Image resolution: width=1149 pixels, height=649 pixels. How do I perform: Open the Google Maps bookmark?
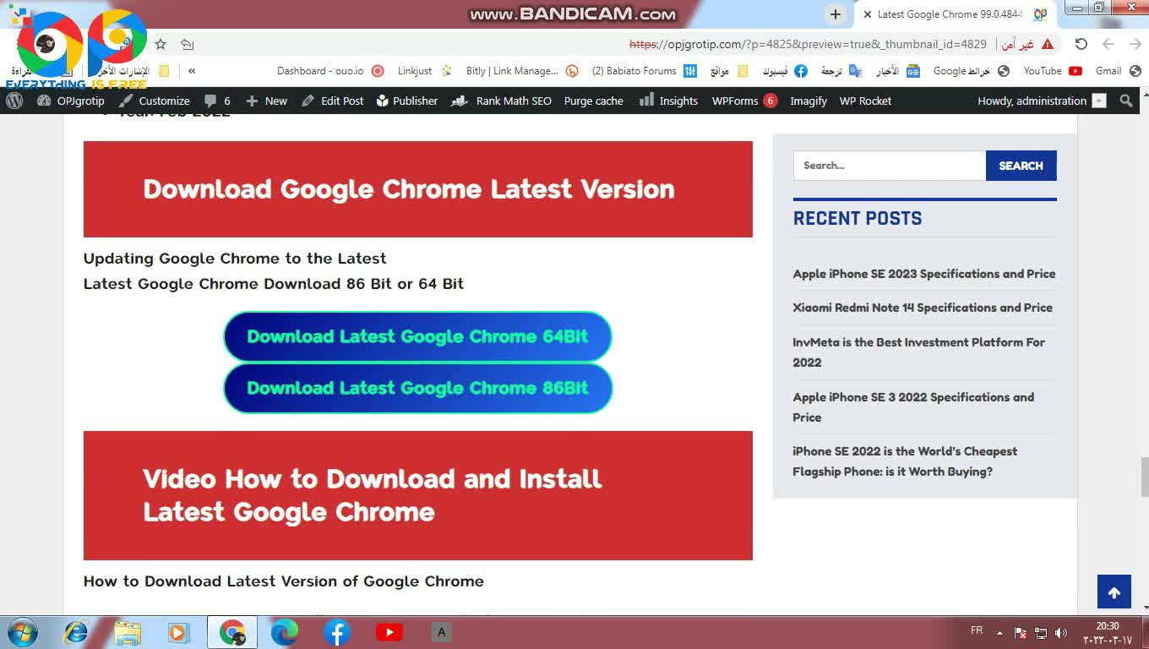pyautogui.click(x=971, y=71)
